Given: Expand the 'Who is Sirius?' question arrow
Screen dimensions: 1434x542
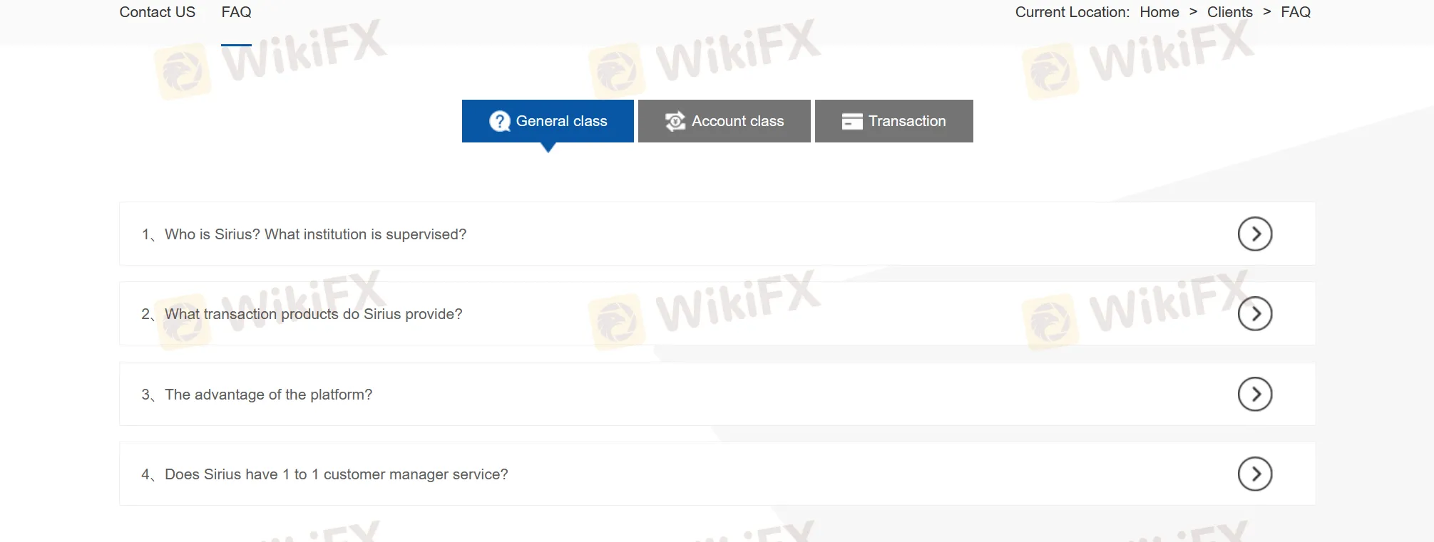Looking at the screenshot, I should [1255, 234].
